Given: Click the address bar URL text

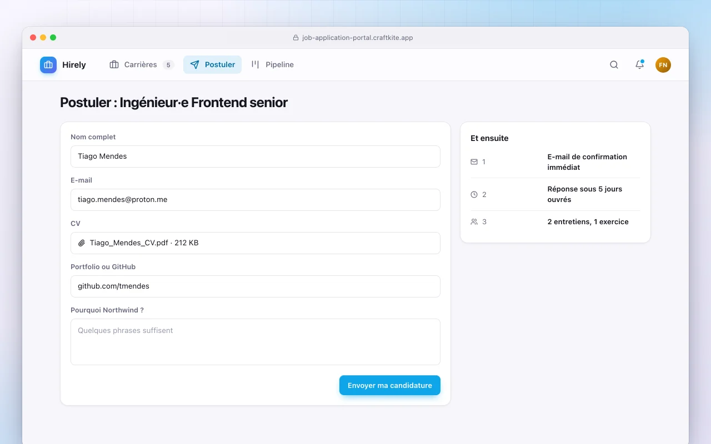Looking at the screenshot, I should pos(358,38).
